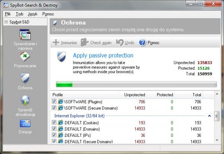This screenshot has height=154, width=224.
Task: Click the list scrollbar down arrow
Action: (217, 140)
